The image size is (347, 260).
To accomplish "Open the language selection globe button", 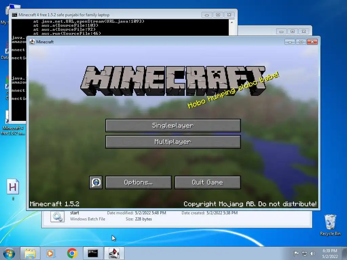I will [96, 182].
